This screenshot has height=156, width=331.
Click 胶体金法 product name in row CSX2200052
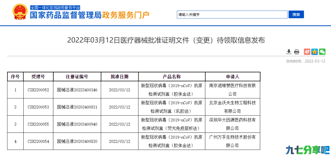(172, 90)
